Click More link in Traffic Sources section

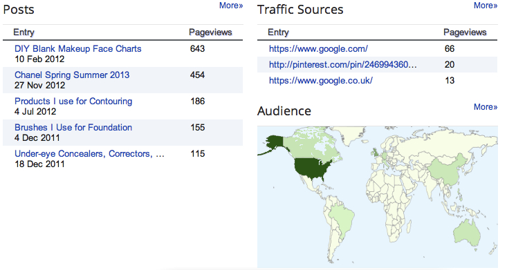point(486,6)
